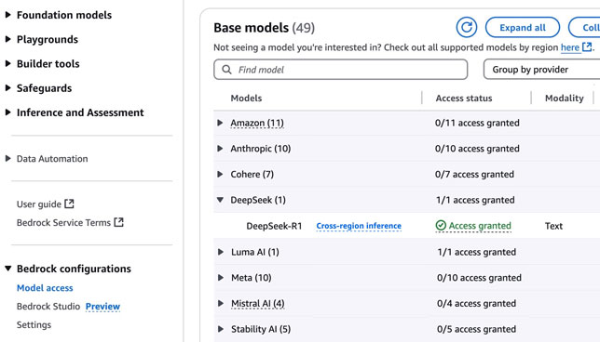Click '0/10 access granted' in Anthropic row

pyautogui.click(x=477, y=149)
